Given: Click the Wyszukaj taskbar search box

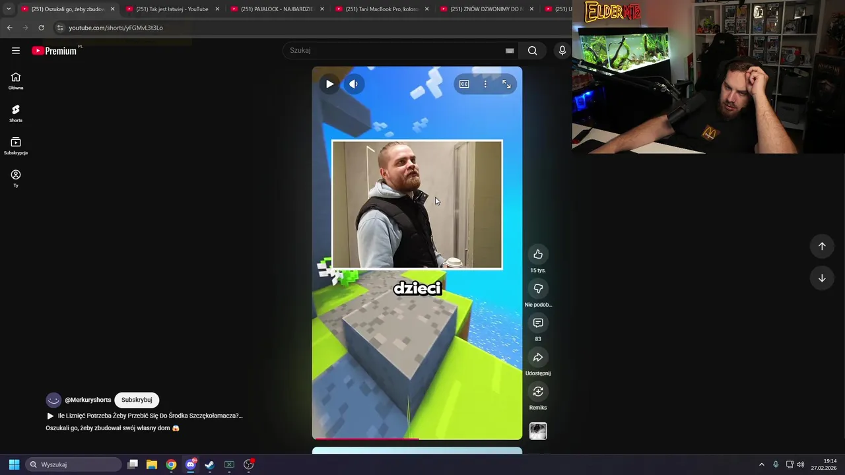Looking at the screenshot, I should 73,464.
